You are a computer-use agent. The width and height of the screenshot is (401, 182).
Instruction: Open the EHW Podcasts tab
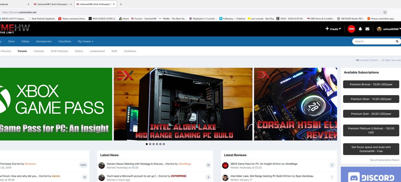pos(59,51)
